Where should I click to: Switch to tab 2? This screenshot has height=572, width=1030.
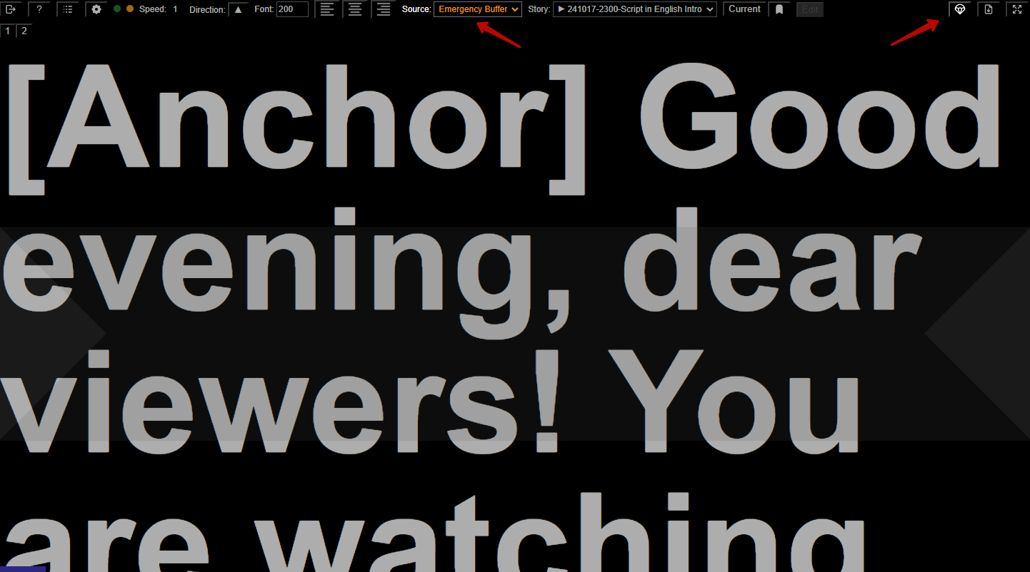click(24, 31)
